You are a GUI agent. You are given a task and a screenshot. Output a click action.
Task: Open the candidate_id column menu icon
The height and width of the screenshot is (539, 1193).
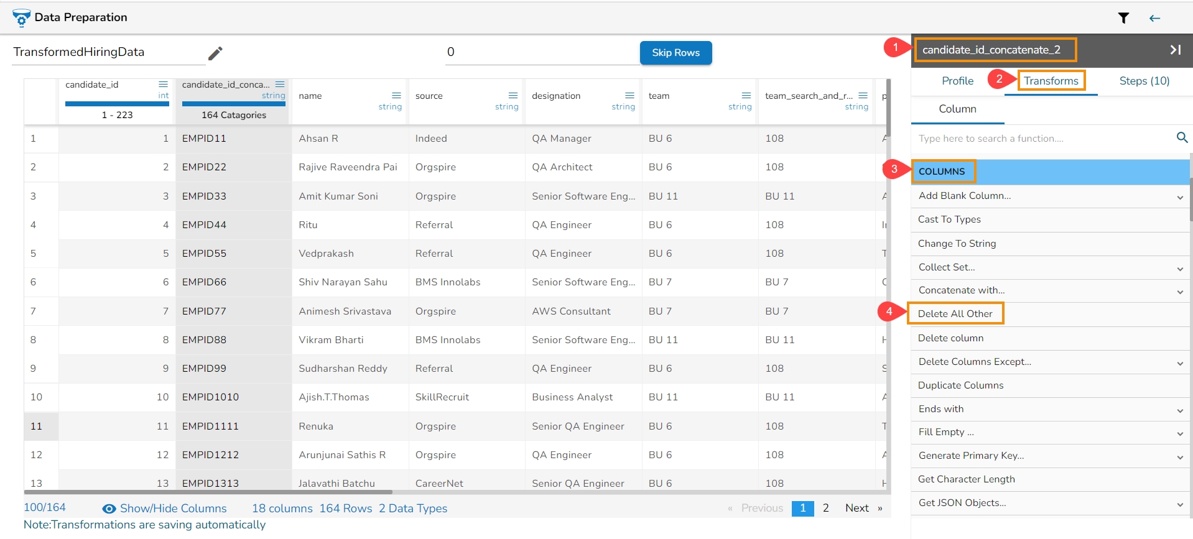click(x=163, y=85)
